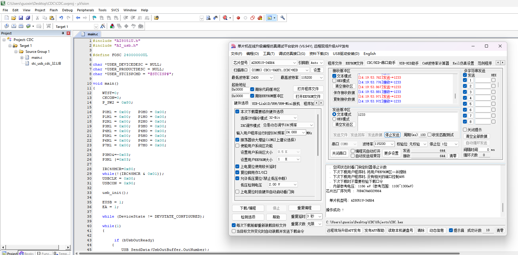518x255 pixels.
Task: Toggle 清除代码缓冲区 checkbox
Action: point(252,89)
